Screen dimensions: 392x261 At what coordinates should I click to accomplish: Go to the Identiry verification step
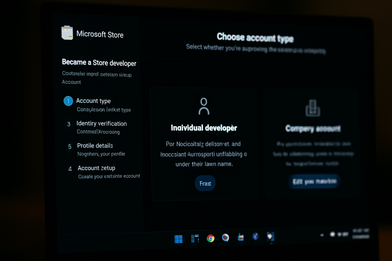pos(102,124)
